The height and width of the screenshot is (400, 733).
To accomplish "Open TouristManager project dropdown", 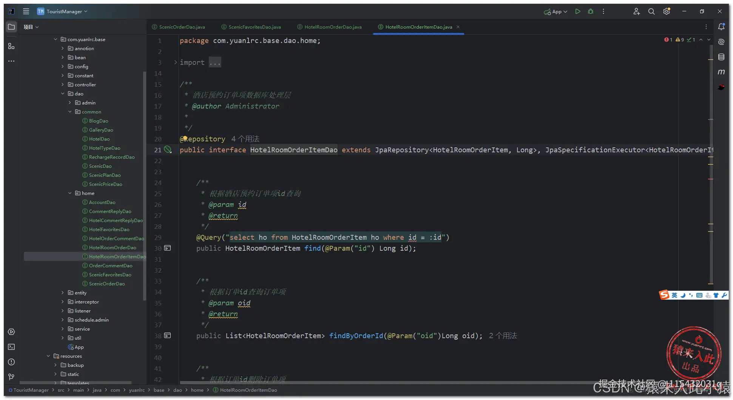I will click(x=62, y=11).
